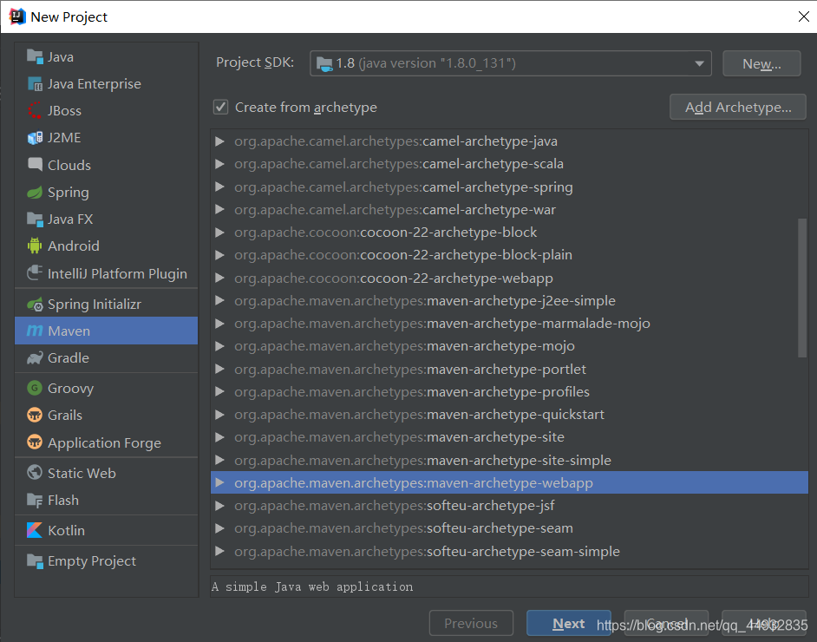Image resolution: width=817 pixels, height=642 pixels.
Task: Expand camel-archetype-scala node
Action: tap(220, 164)
